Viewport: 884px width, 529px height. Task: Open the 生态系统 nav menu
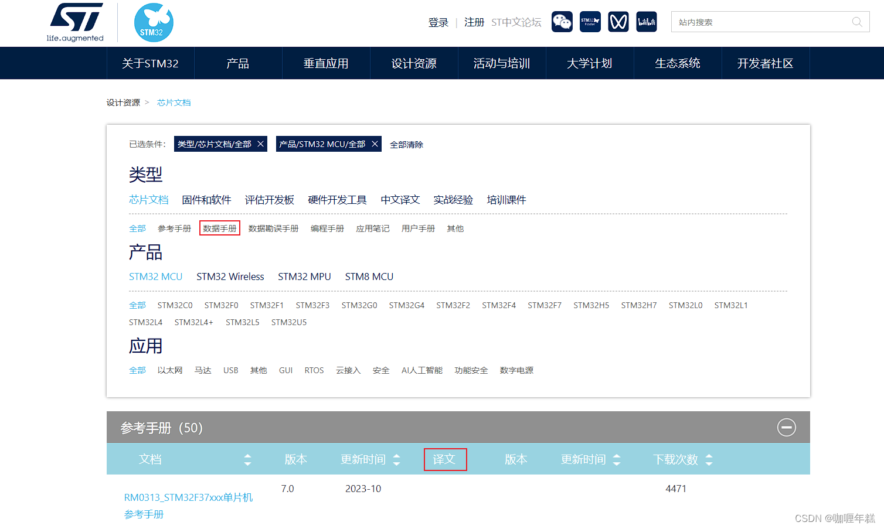click(678, 63)
